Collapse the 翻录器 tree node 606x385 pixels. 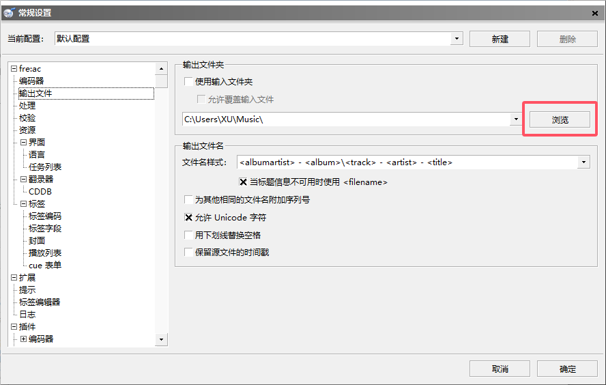(x=24, y=179)
